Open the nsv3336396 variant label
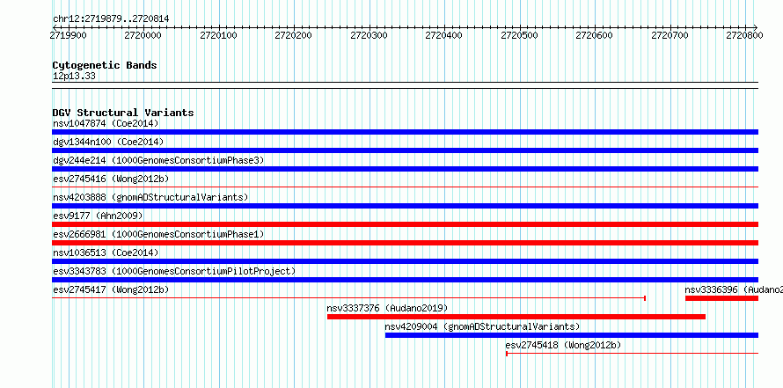 734,289
